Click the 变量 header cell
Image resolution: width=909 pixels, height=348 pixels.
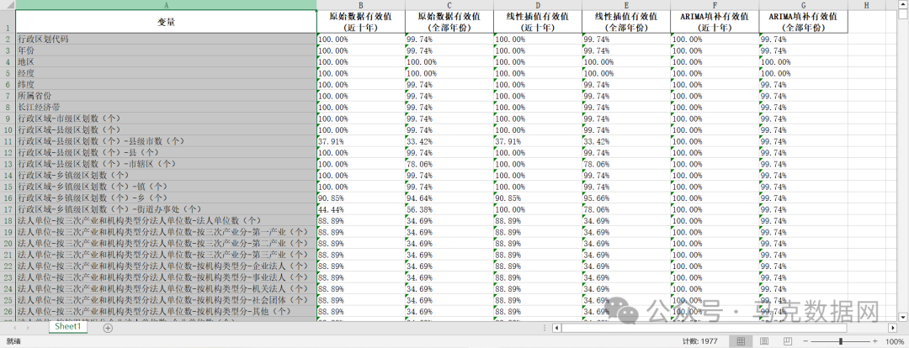pos(167,22)
